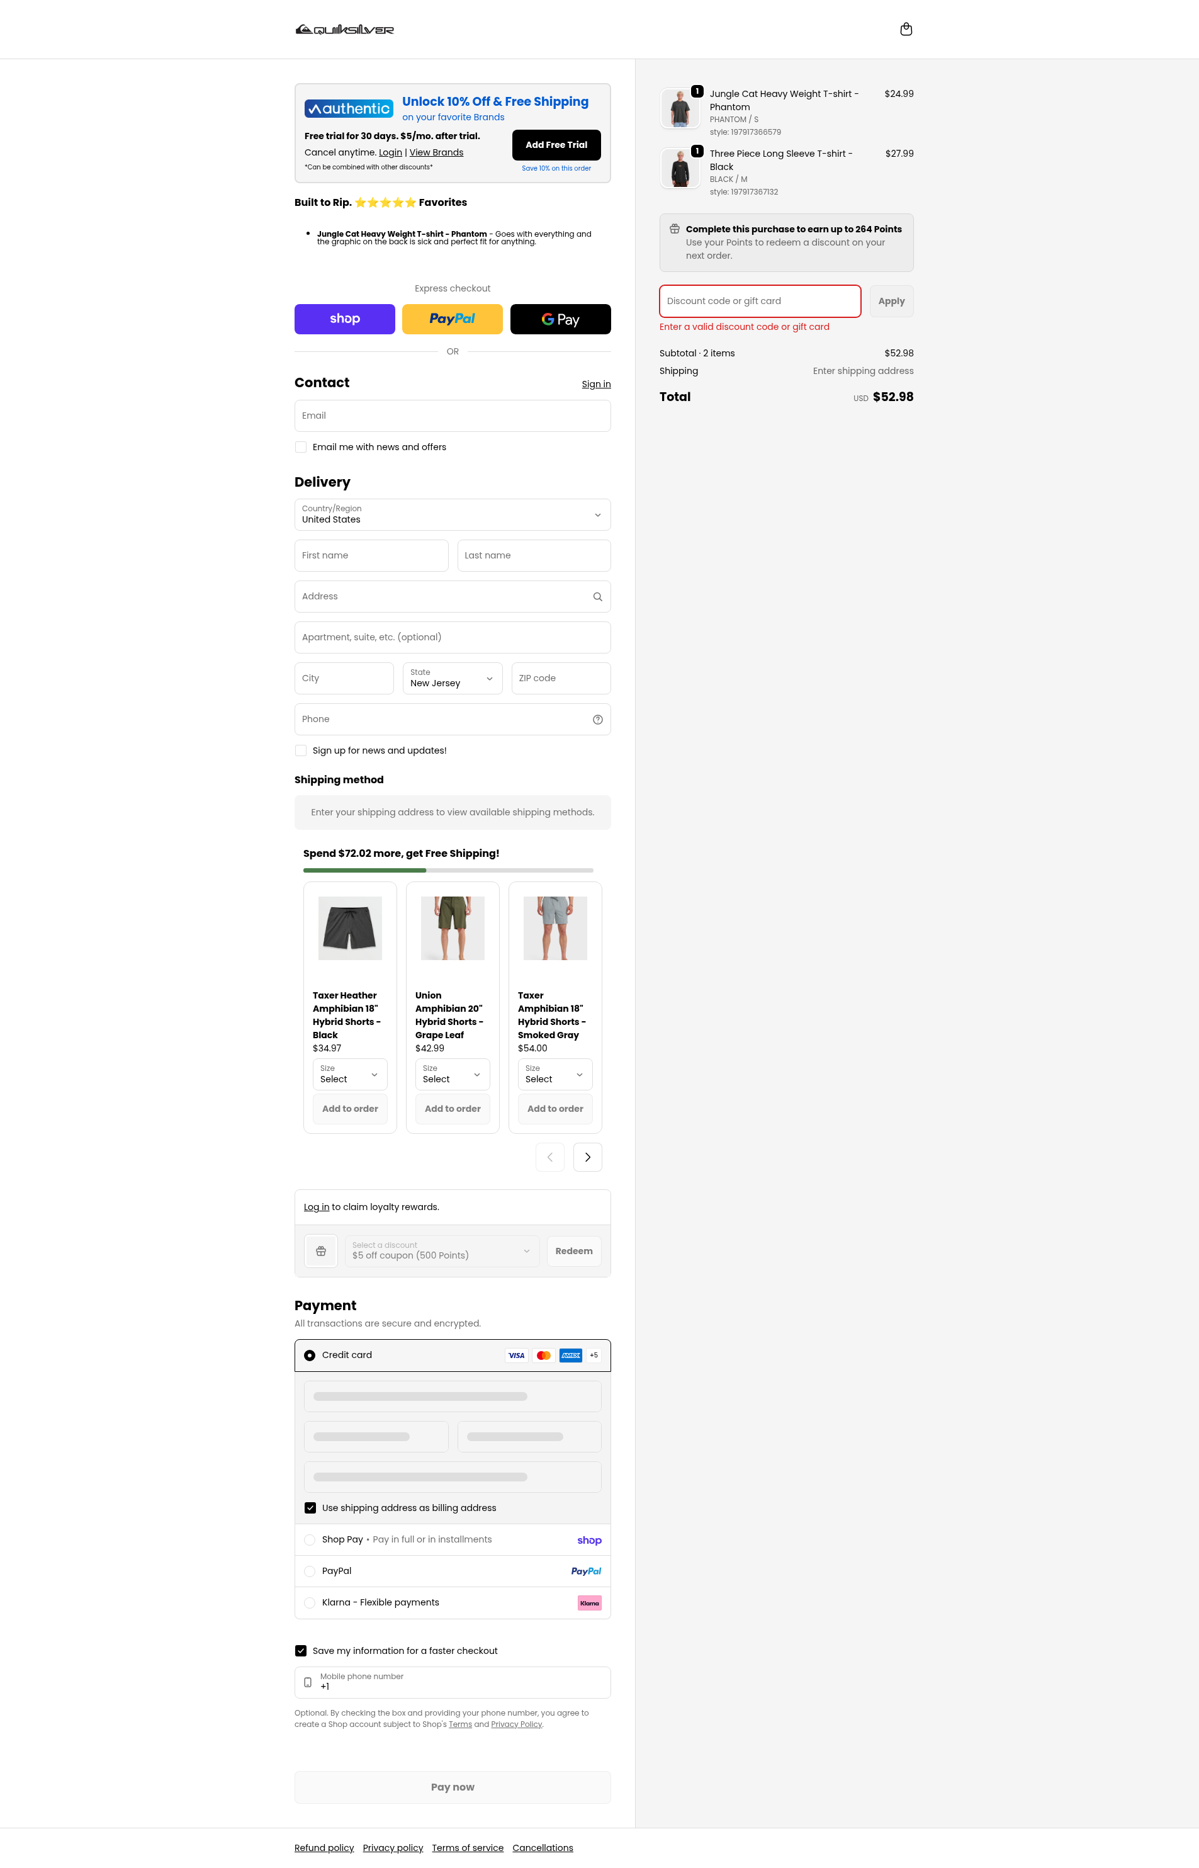Expand the State dropdown showing New Jersey
1199x1868 pixels.
click(453, 678)
